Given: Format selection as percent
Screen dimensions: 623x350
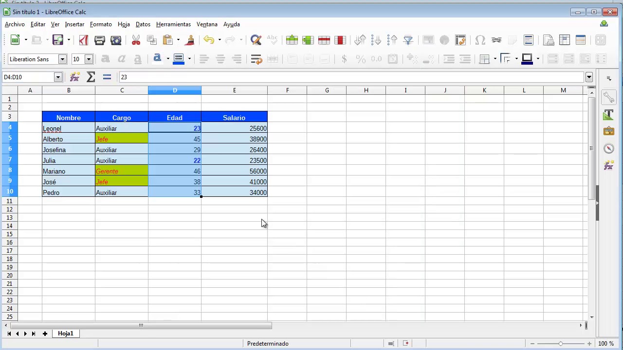Looking at the screenshot, I should pyautogui.click(x=360, y=59).
